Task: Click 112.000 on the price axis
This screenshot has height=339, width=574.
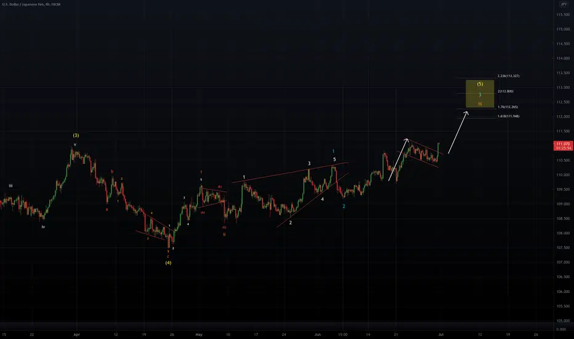Action: 563,116
